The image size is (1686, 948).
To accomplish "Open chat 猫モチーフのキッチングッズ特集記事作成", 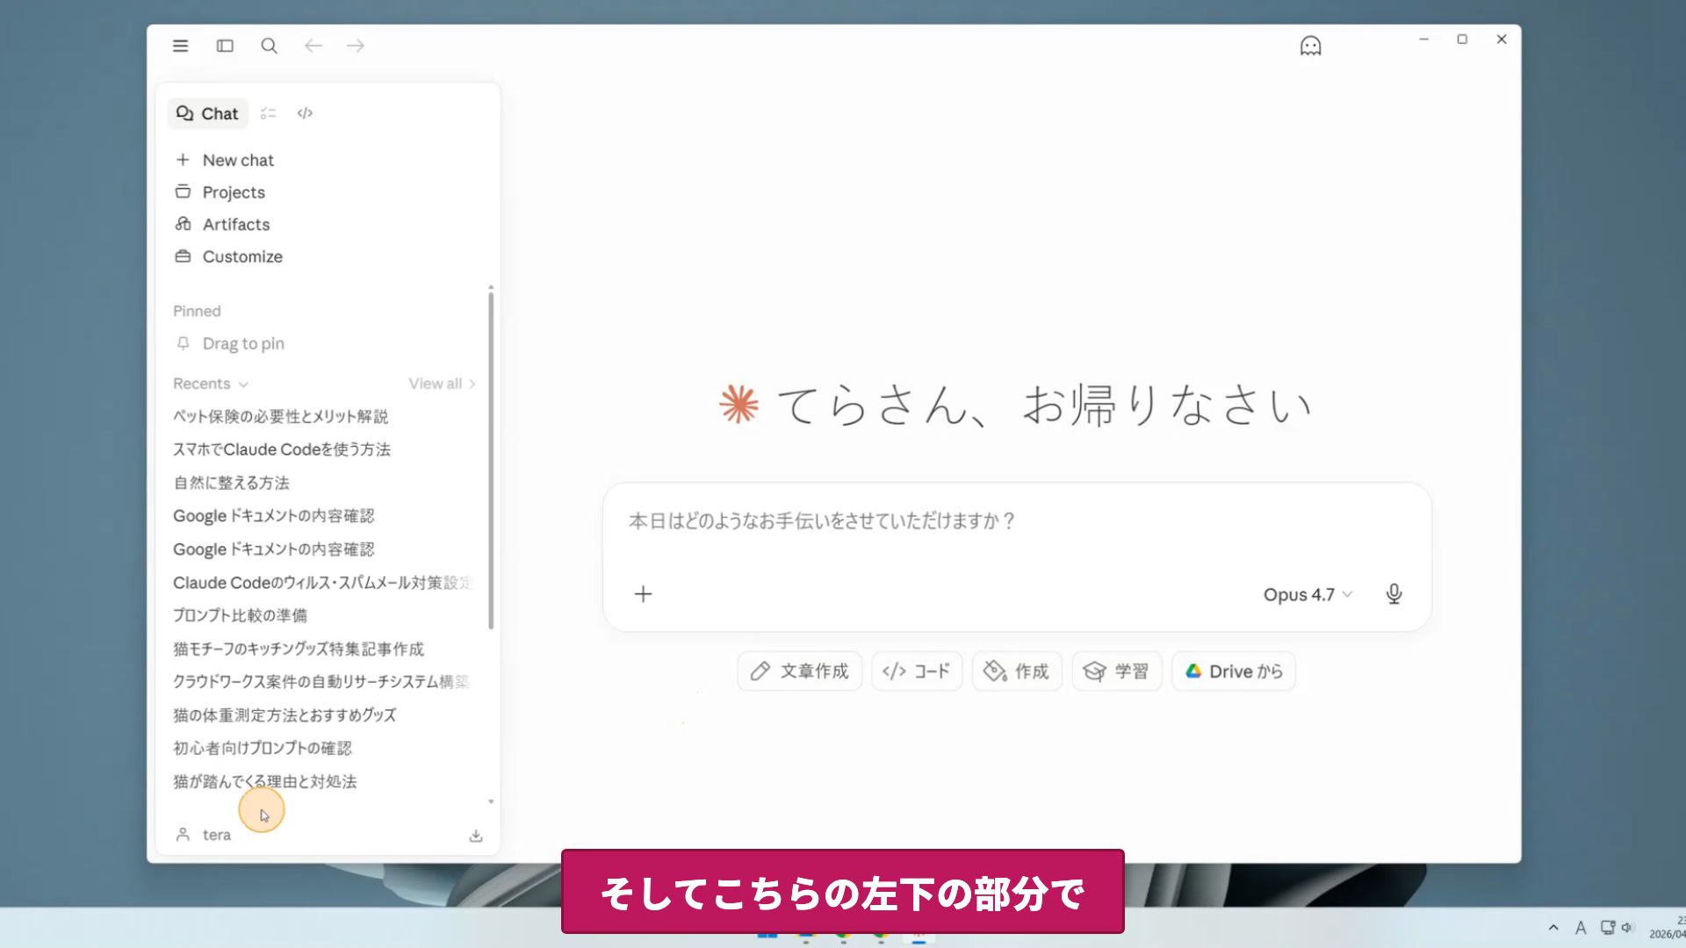I will click(298, 649).
